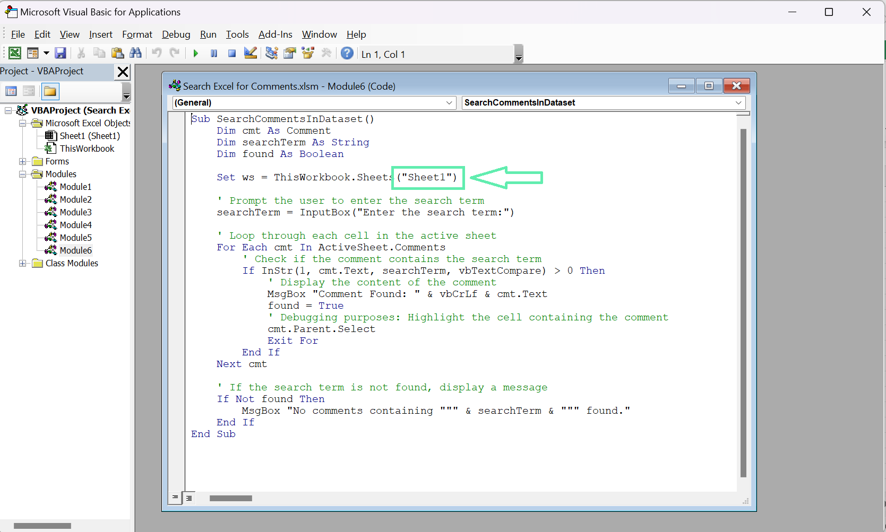Run the macro with the play icon
This screenshot has height=532, width=886.
(x=196, y=53)
